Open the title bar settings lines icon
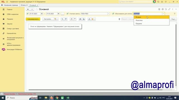The image size is (179, 100). pyautogui.click(x=166, y=2)
